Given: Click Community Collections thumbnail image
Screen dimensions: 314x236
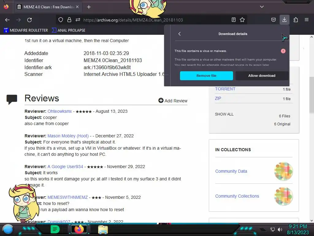Looking at the screenshot, I should pos(283,196).
